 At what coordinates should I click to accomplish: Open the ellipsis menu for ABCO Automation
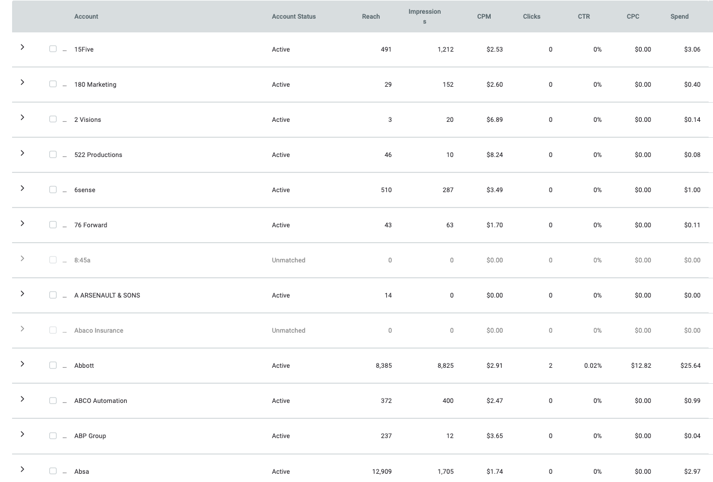65,401
